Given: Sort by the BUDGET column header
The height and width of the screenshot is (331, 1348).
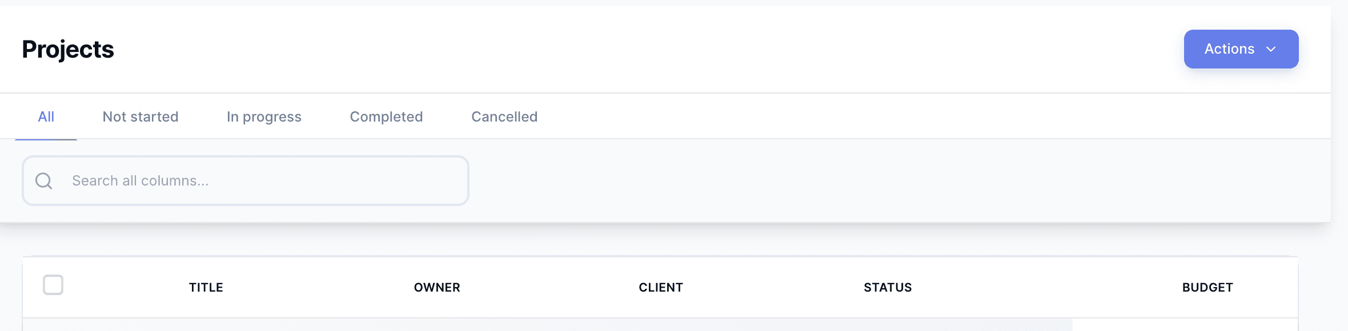Looking at the screenshot, I should pos(1207,288).
